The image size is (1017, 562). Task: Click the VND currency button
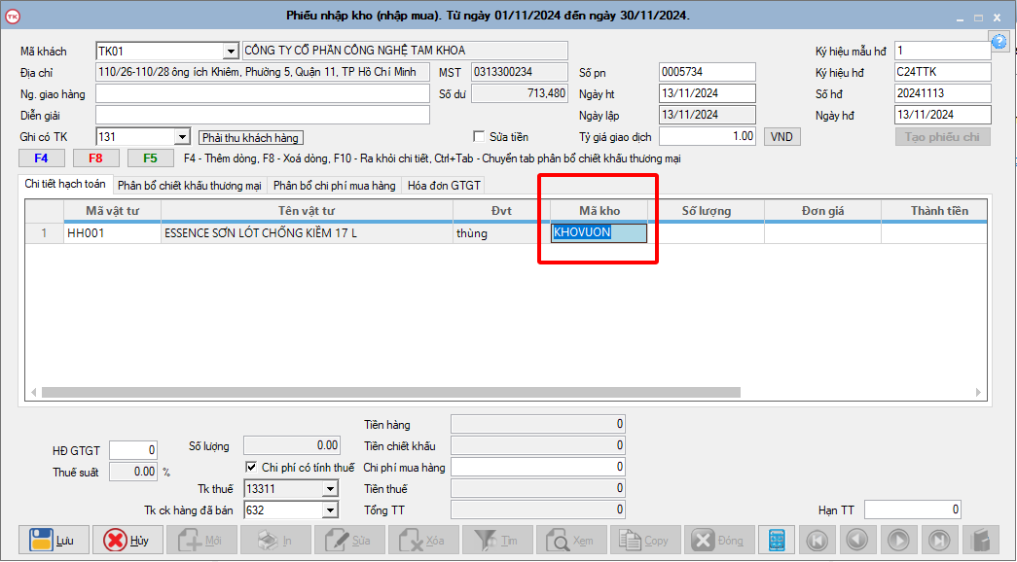point(781,137)
